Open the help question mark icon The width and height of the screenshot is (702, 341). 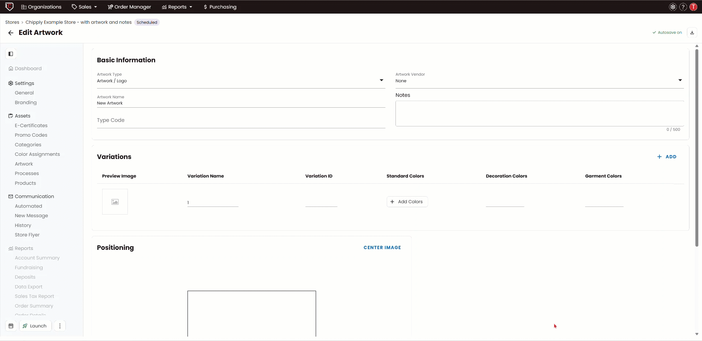coord(683,7)
